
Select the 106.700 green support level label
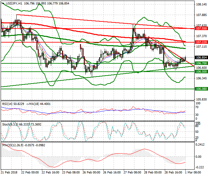click(201, 63)
